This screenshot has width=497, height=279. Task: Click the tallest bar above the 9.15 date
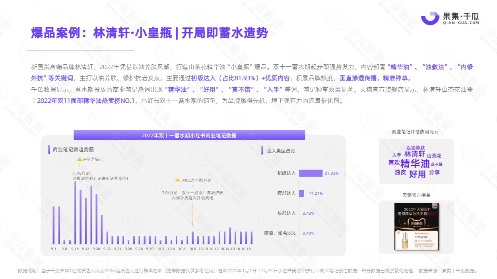tap(75, 212)
